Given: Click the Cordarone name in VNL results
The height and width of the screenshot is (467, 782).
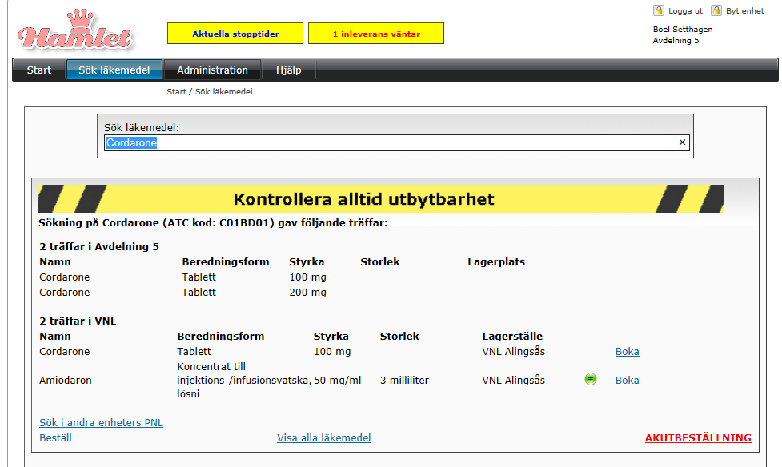Looking at the screenshot, I should [64, 351].
